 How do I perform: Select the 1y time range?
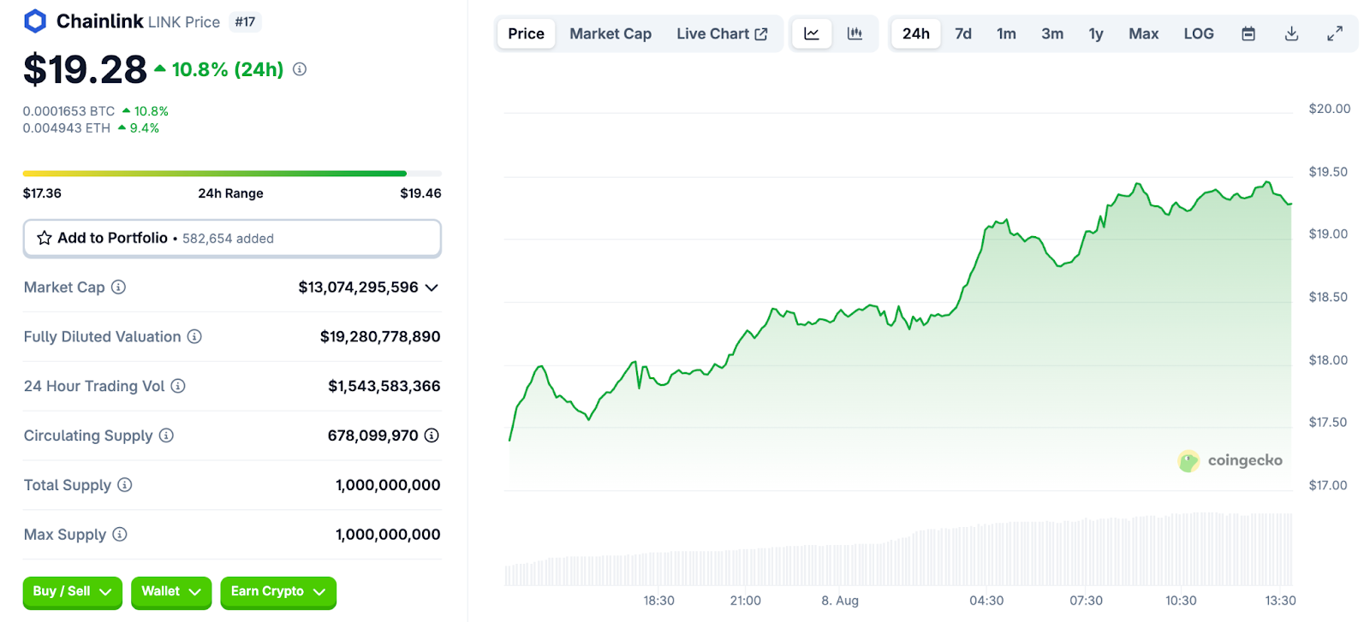tap(1095, 34)
